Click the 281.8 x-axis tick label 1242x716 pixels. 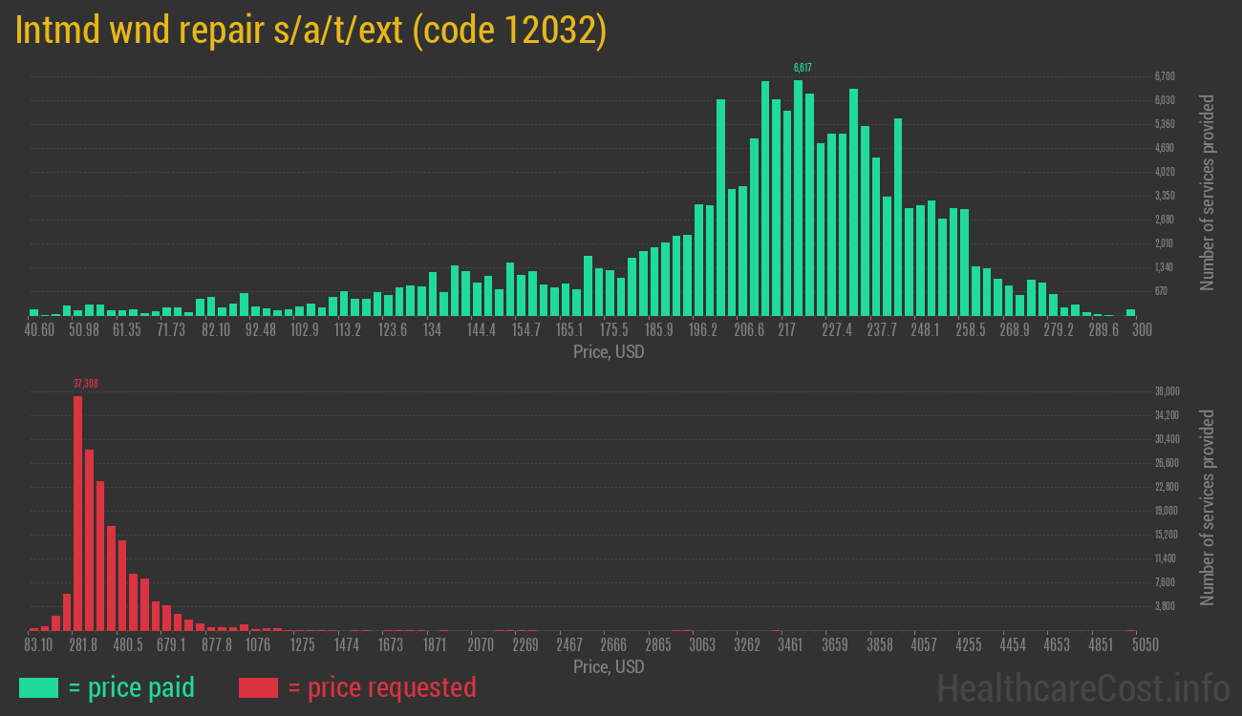click(83, 645)
